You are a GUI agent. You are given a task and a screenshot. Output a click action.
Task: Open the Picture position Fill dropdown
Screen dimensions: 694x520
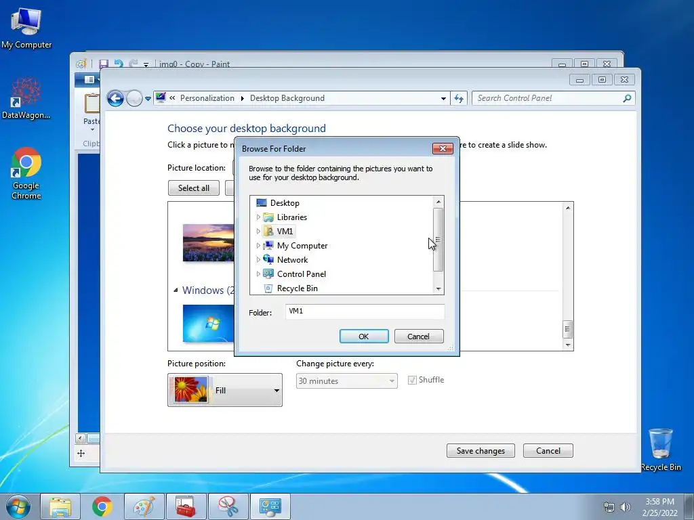[x=225, y=390]
